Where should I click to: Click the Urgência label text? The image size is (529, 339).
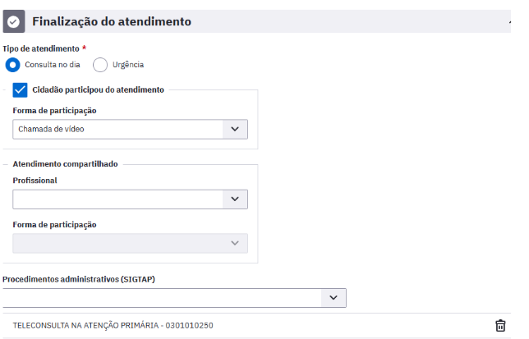(128, 65)
